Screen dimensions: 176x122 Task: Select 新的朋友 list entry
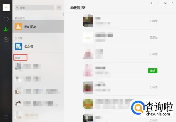[38, 27]
